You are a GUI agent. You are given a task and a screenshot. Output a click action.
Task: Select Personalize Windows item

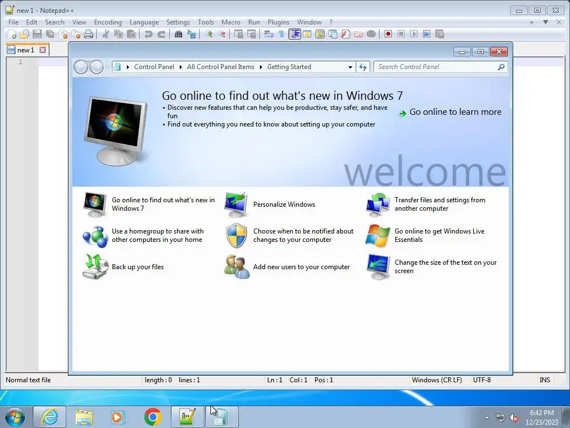click(284, 205)
